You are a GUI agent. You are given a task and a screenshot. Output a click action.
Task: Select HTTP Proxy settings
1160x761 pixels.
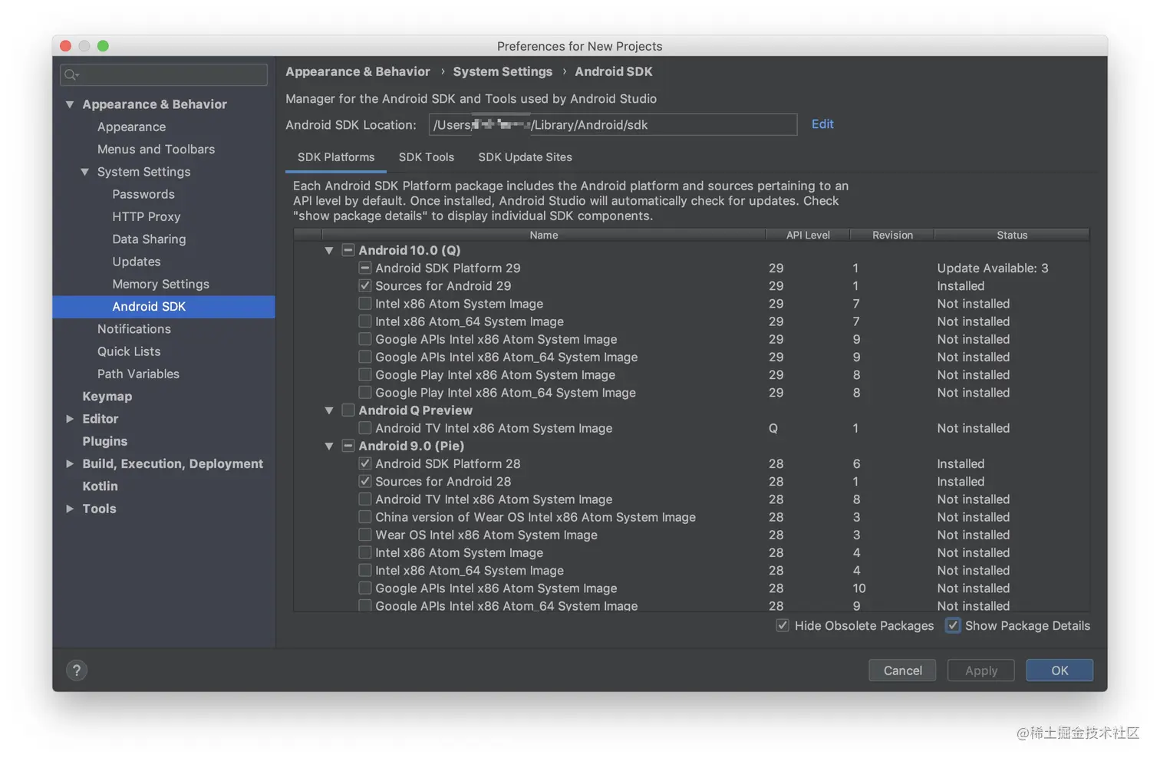coord(147,216)
